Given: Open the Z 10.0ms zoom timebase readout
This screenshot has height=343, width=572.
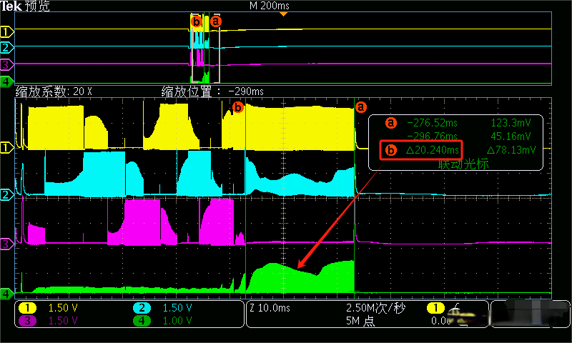Looking at the screenshot, I should pos(271,308).
